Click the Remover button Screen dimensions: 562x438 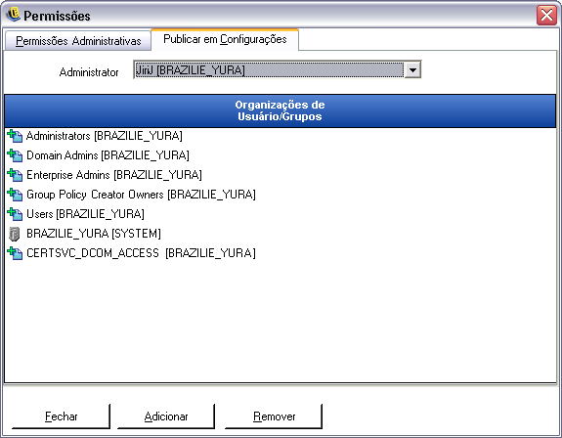click(274, 416)
